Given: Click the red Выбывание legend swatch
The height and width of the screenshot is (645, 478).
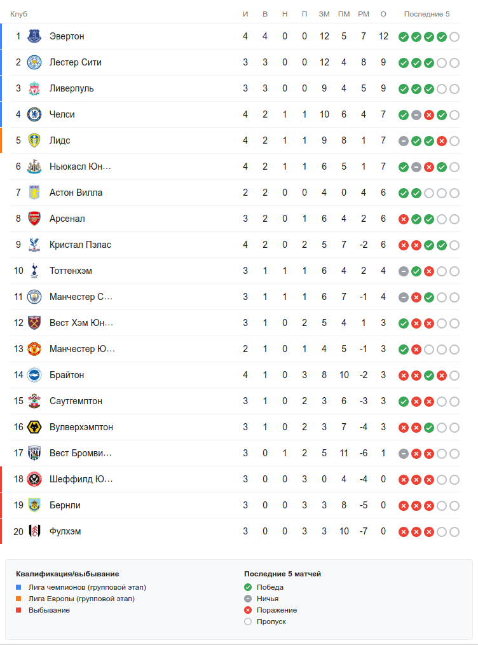Looking at the screenshot, I should (x=18, y=610).
